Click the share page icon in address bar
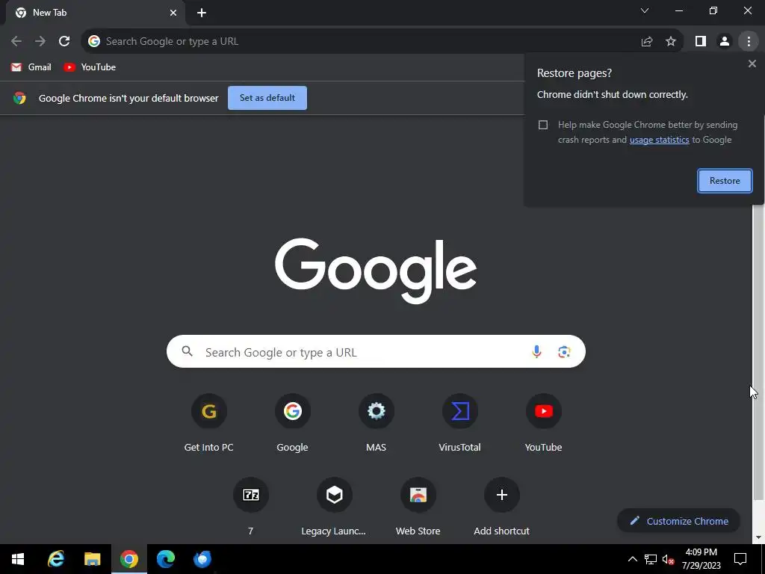 (x=647, y=42)
